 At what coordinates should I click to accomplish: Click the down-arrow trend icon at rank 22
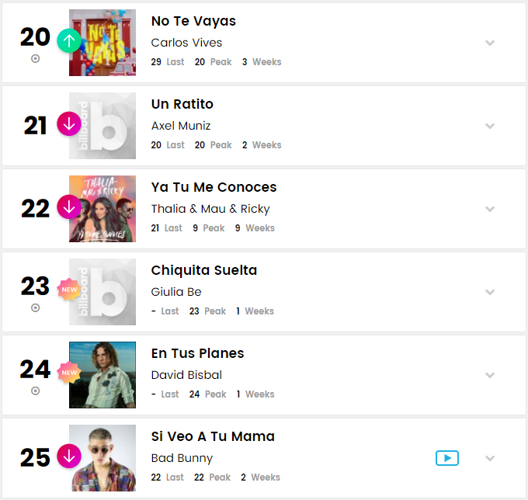click(69, 207)
